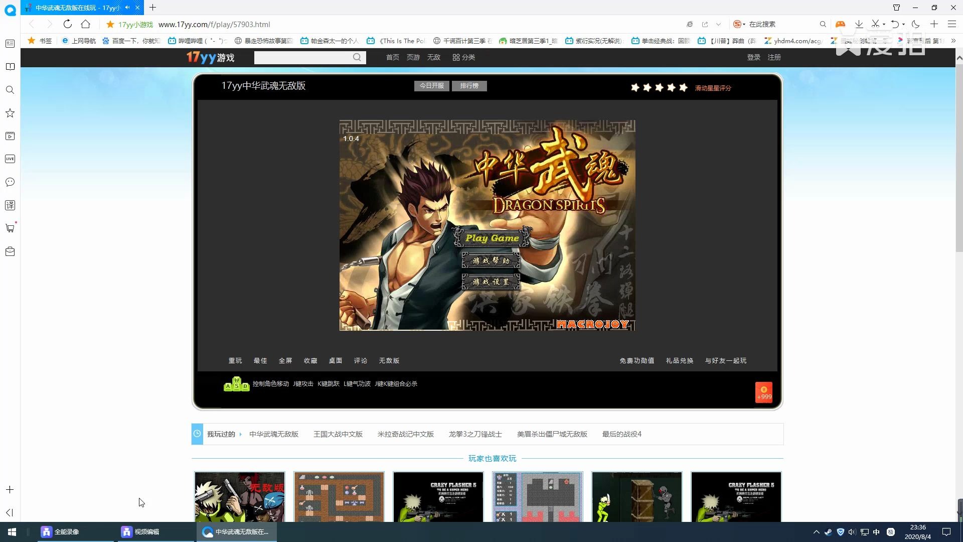Toggle the 收藏 favorite option
This screenshot has width=963, height=542.
311,361
